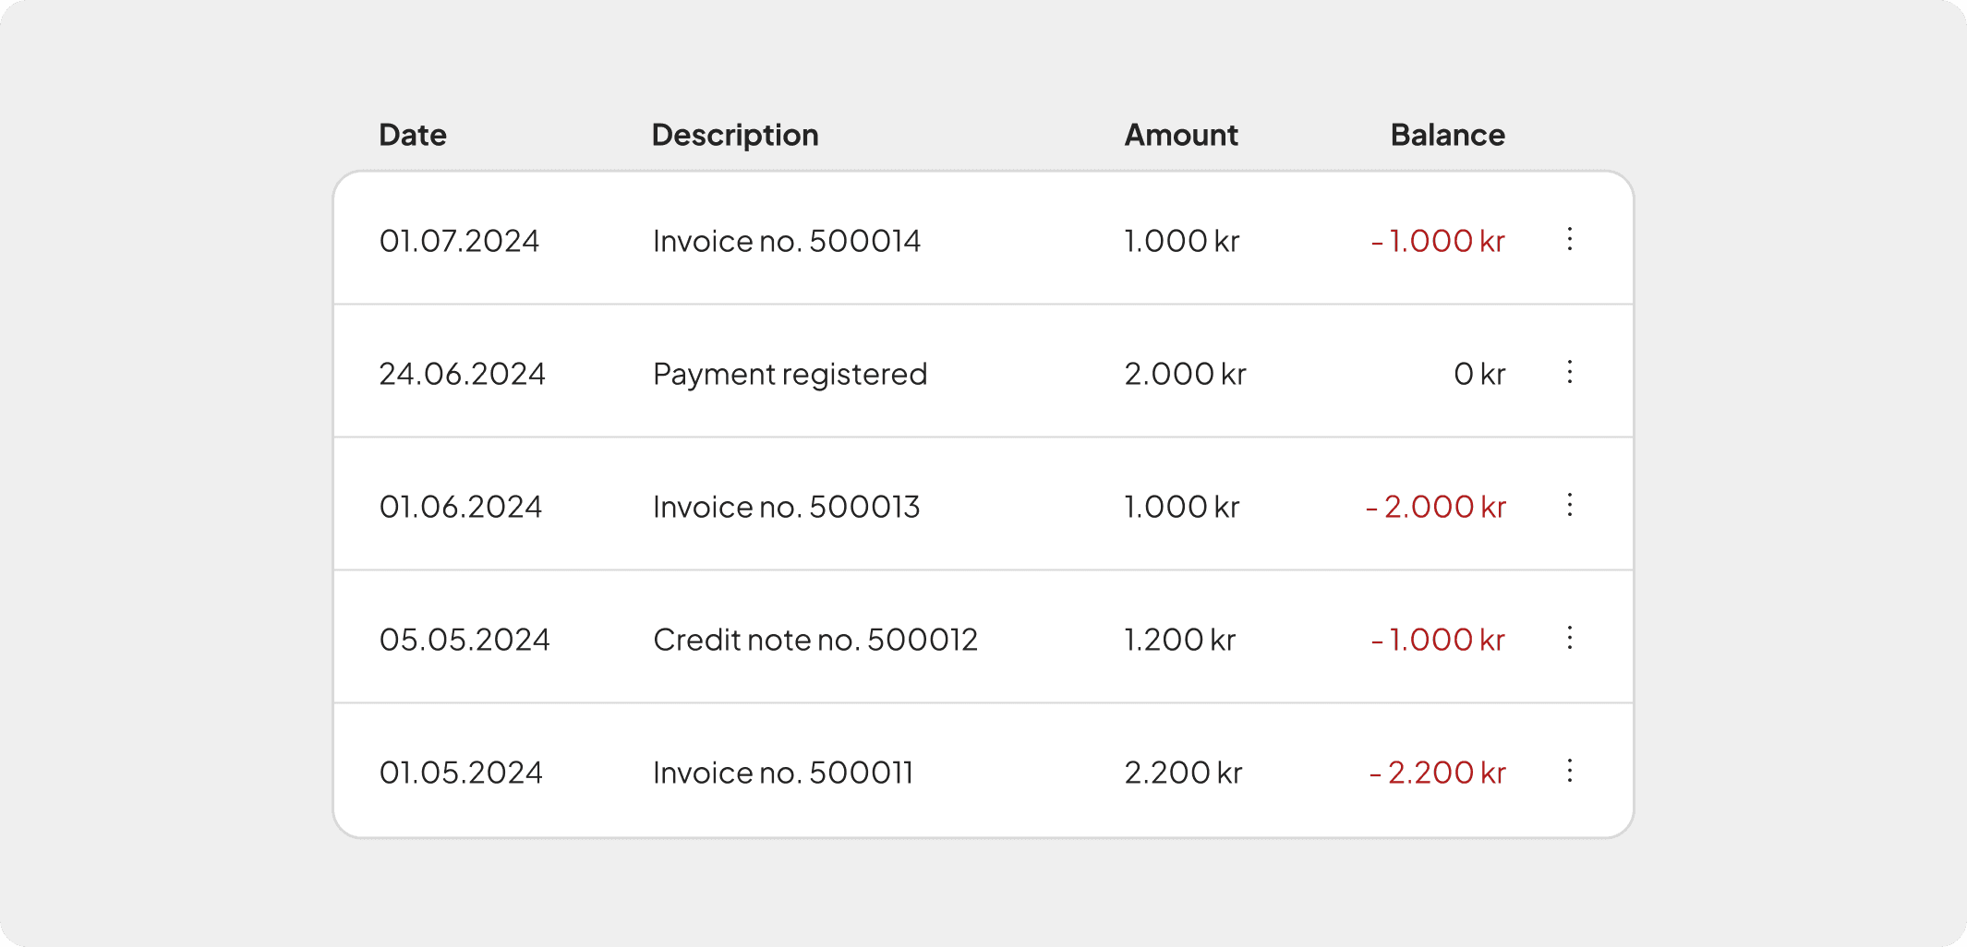The width and height of the screenshot is (1967, 947).
Task: Click balance -1.000 kr on 01.07.2024 row
Action: pyautogui.click(x=1439, y=241)
